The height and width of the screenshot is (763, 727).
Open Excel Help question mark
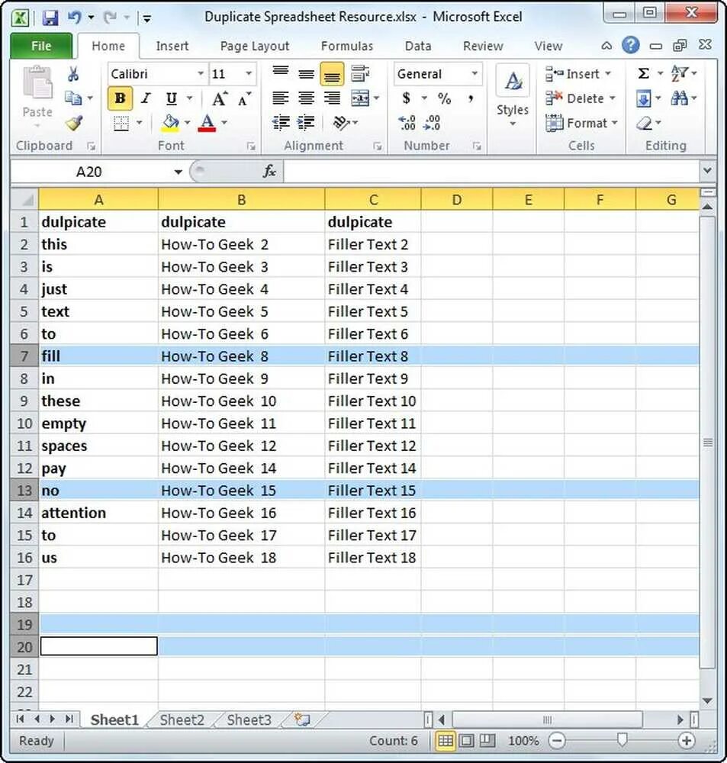click(x=631, y=45)
